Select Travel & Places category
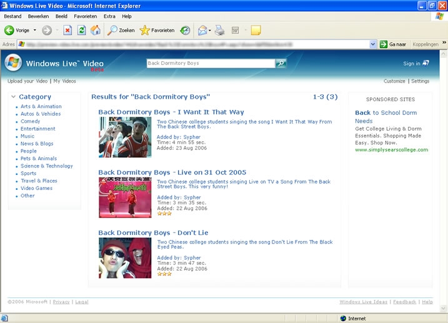The height and width of the screenshot is (323, 448). click(39, 181)
